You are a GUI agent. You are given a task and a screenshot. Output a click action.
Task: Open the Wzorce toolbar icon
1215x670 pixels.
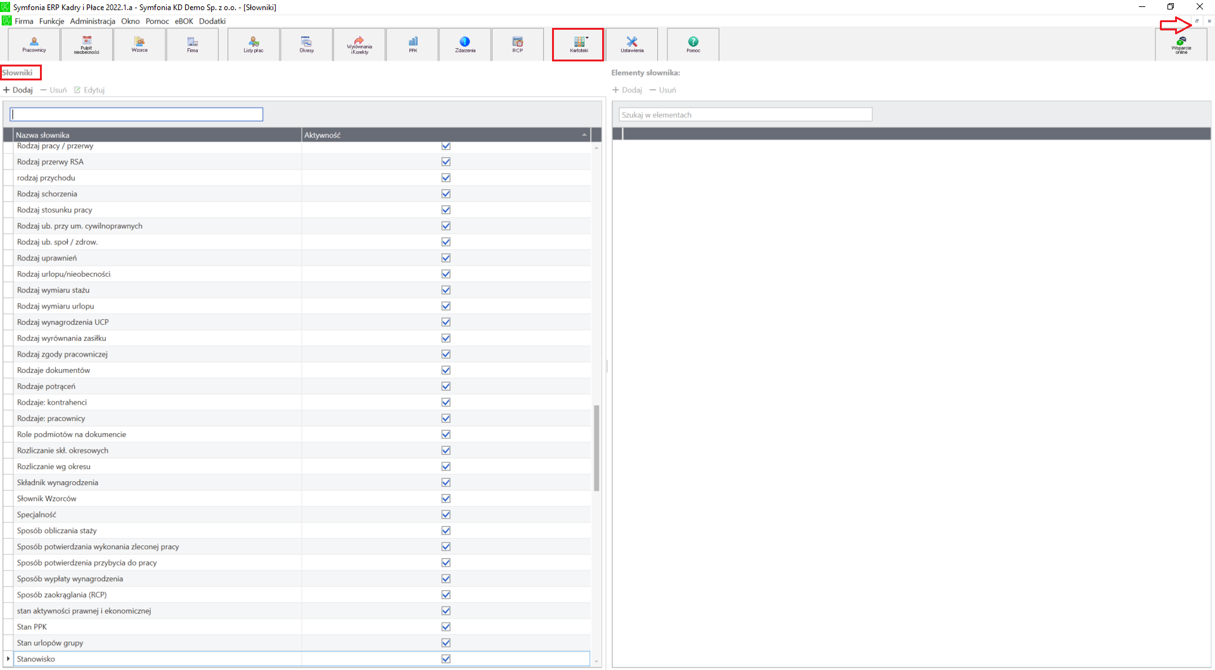tap(139, 44)
